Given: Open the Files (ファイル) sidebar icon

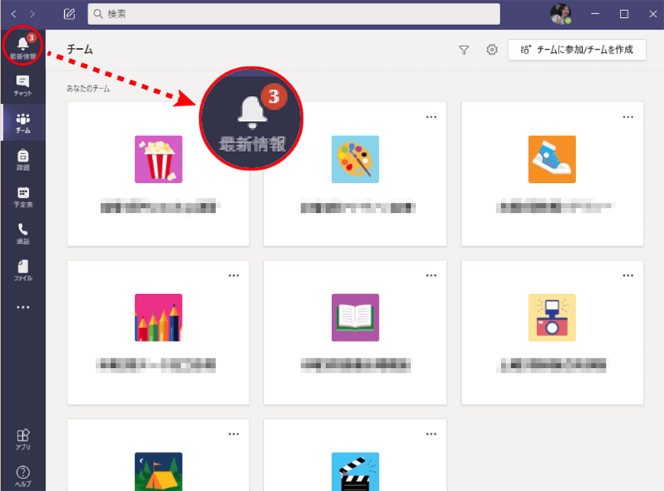Looking at the screenshot, I should click(x=23, y=271).
